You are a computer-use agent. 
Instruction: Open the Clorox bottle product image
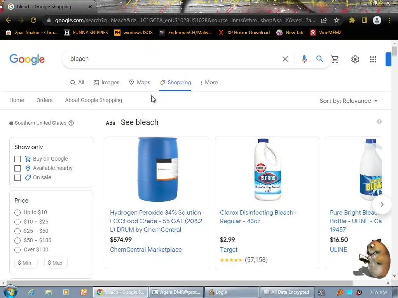click(x=267, y=170)
